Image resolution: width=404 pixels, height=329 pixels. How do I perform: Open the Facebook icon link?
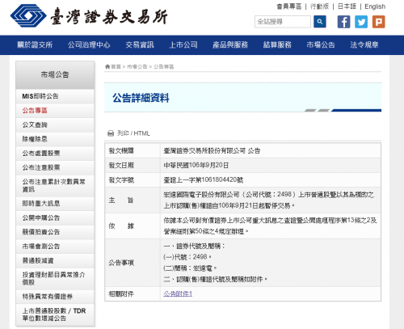tap(343, 22)
